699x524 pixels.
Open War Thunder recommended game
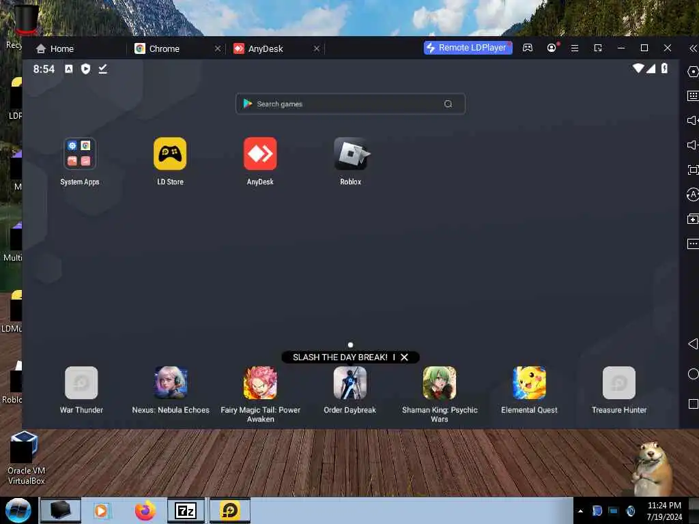point(81,383)
